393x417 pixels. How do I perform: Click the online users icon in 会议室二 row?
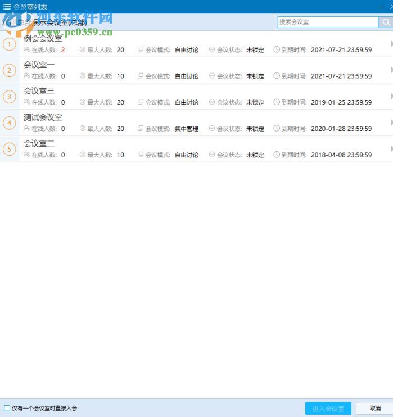click(26, 154)
